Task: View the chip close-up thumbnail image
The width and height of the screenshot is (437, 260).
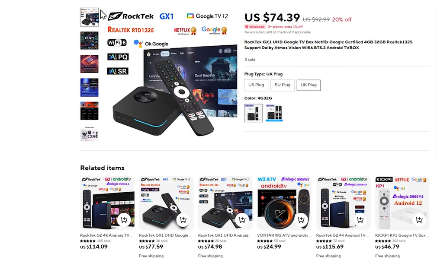Action: pos(90,64)
